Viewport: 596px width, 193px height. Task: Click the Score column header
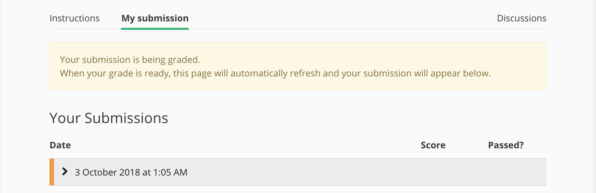pos(433,145)
